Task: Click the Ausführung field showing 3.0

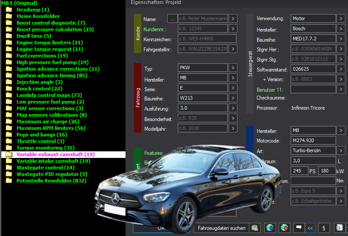Action: click(x=203, y=108)
